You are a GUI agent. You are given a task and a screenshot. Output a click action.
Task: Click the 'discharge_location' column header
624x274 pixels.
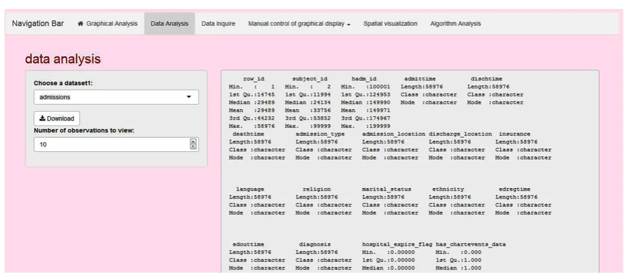click(460, 134)
